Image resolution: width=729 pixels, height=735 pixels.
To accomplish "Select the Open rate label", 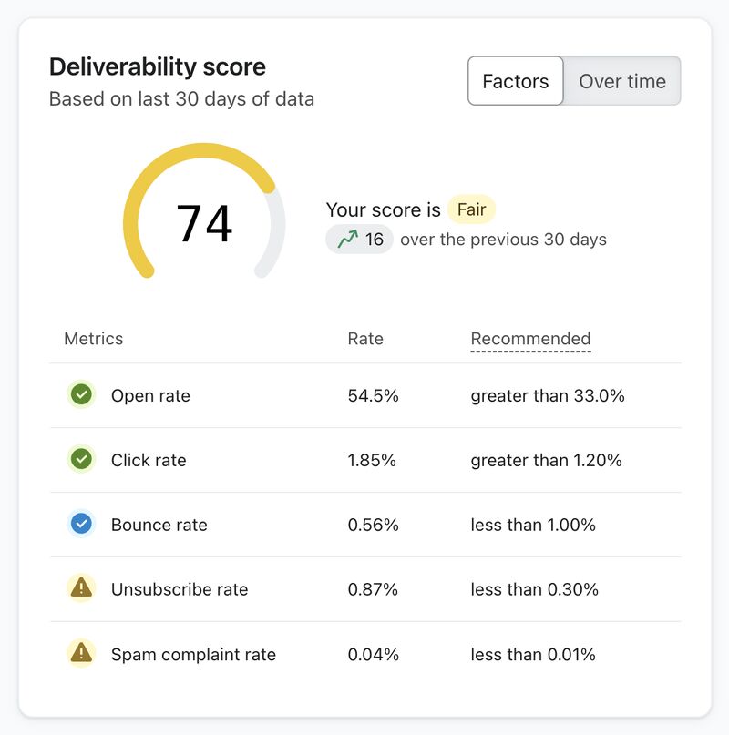I will click(150, 395).
